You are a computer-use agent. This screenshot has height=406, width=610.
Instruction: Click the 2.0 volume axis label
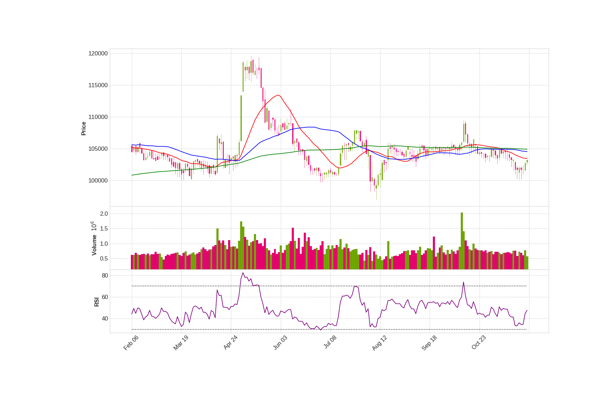coord(104,214)
